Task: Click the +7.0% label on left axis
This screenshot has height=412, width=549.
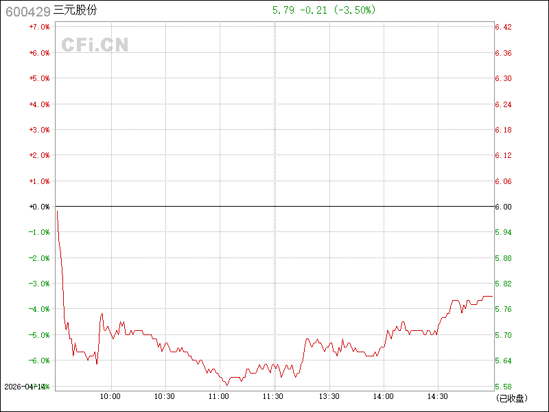Action: pos(40,27)
